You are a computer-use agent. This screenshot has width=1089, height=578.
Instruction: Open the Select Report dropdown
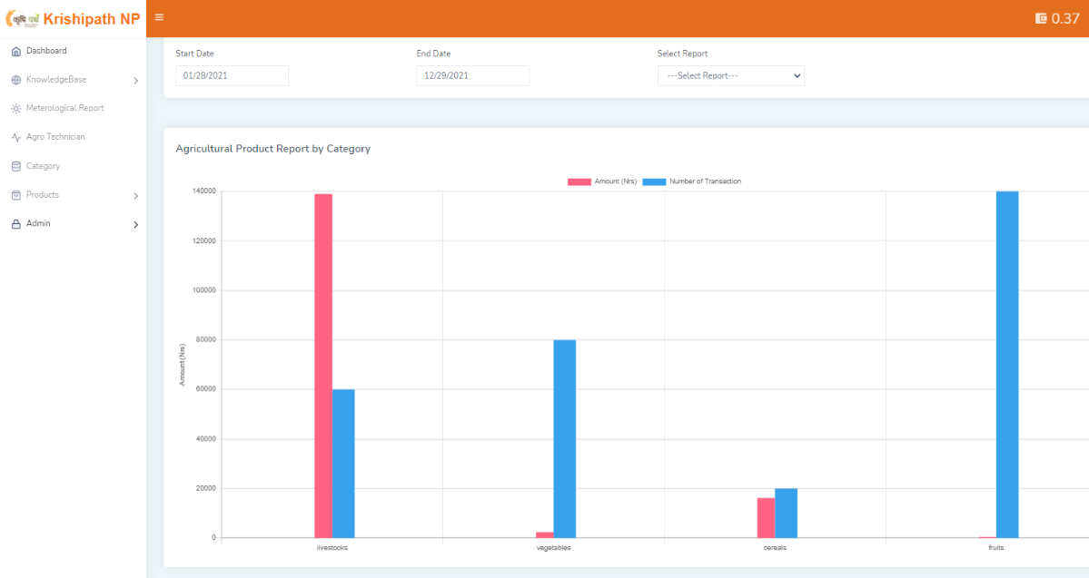(x=730, y=75)
